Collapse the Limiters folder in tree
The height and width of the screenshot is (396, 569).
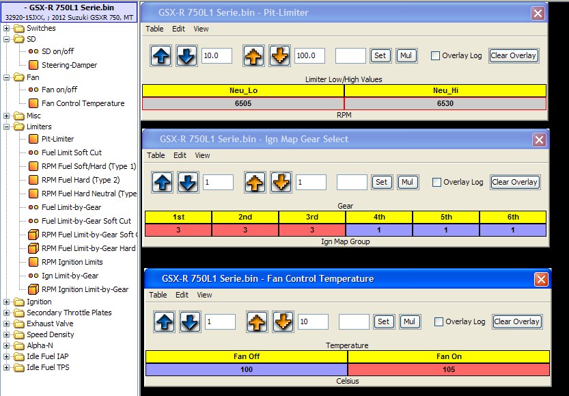coord(7,127)
